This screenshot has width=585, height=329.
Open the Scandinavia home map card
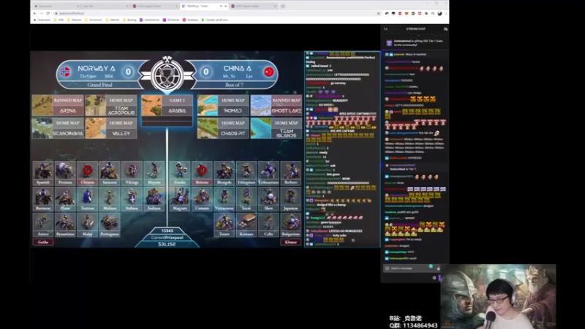click(x=58, y=128)
